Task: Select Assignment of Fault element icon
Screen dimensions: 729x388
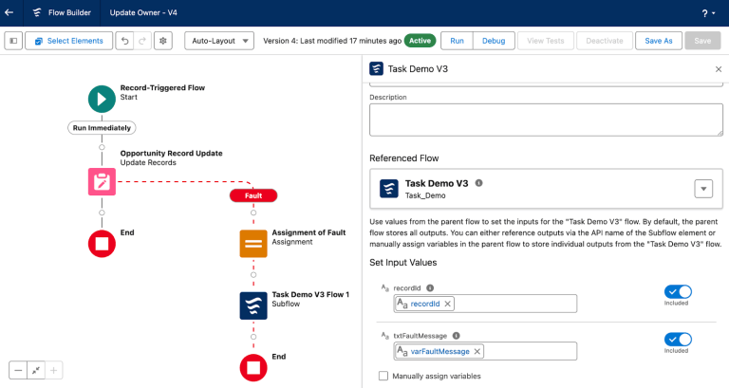Action: 253,244
